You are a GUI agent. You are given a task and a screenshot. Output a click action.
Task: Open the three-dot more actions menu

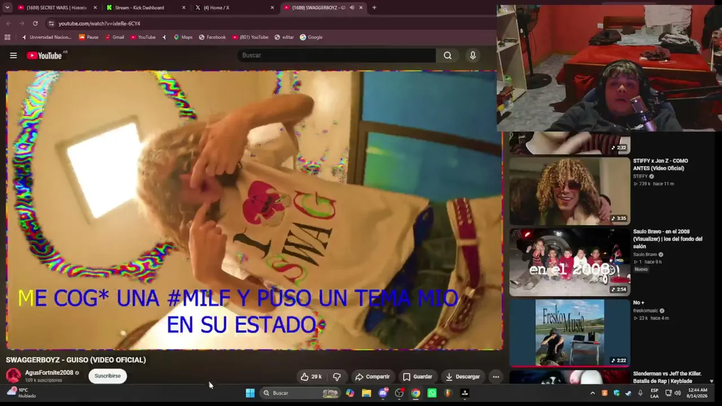[496, 377]
